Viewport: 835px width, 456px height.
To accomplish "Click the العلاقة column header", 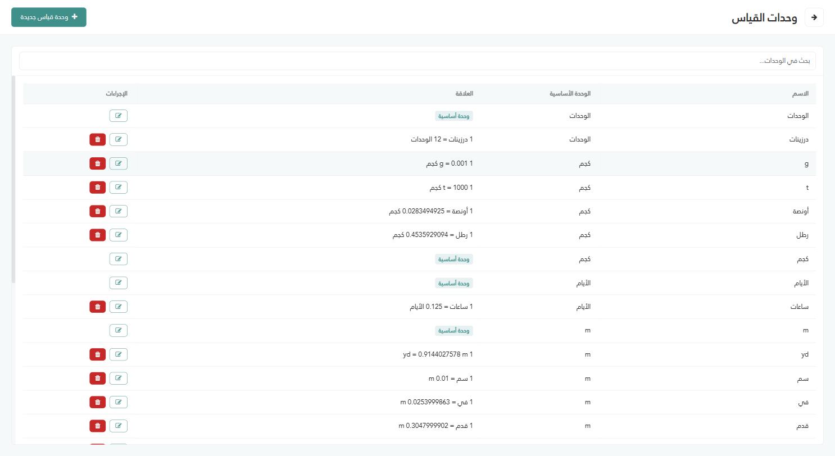I will point(464,94).
